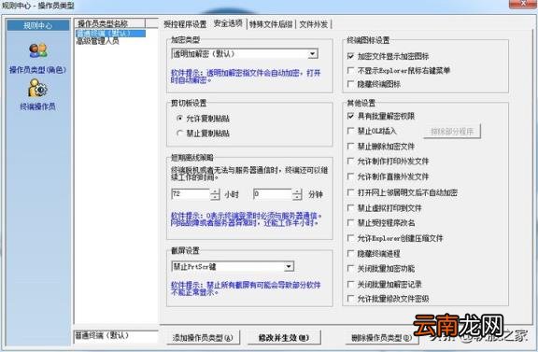This screenshot has width=538, height=352.
Task: Switch to the 文件外发 tab
Action: coord(314,24)
